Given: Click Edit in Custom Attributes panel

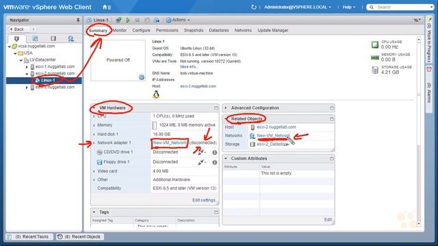Looking at the screenshot, I should (x=328, y=220).
